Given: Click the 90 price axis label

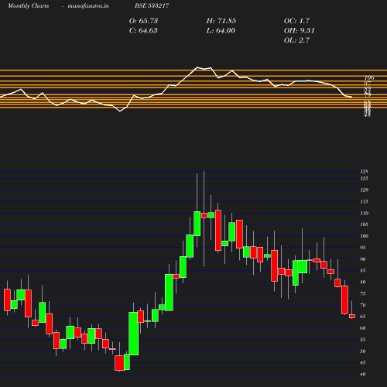Looking at the screenshot, I should click(x=362, y=259).
